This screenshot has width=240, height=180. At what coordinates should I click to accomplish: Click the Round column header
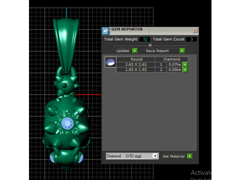point(136,59)
